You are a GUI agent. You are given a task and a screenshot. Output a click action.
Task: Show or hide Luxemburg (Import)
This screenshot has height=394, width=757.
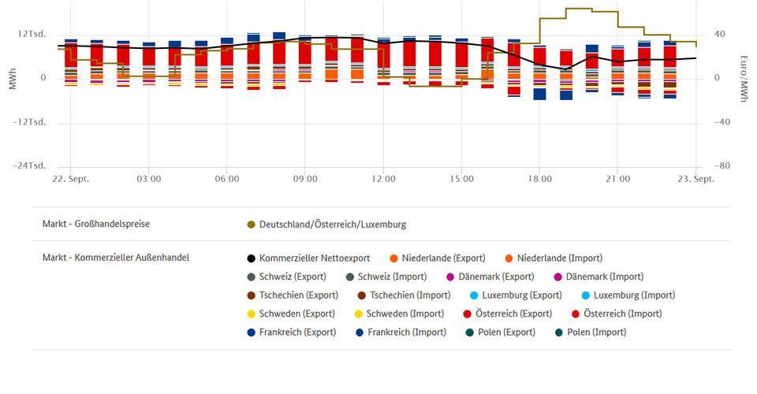point(628,295)
